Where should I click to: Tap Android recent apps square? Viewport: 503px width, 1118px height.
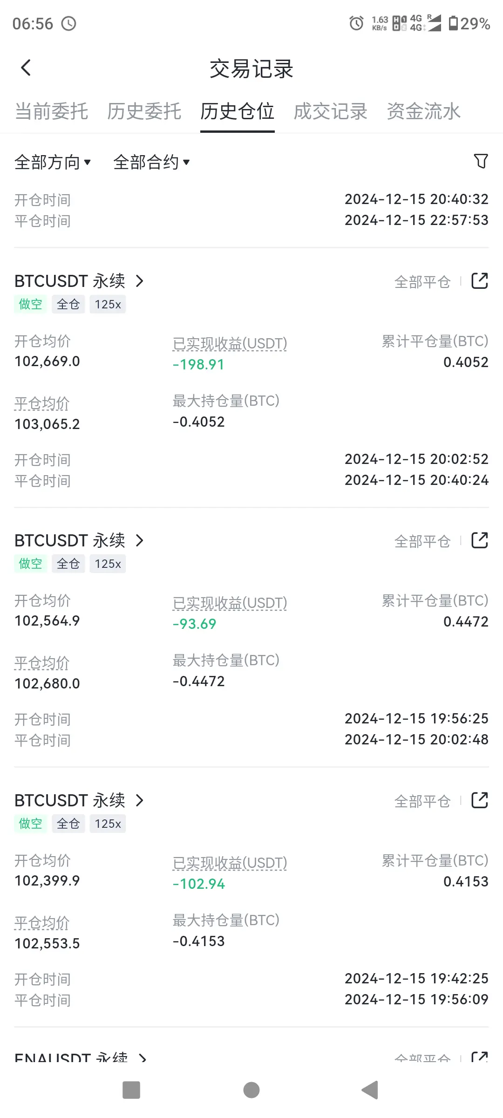pos(131,1090)
